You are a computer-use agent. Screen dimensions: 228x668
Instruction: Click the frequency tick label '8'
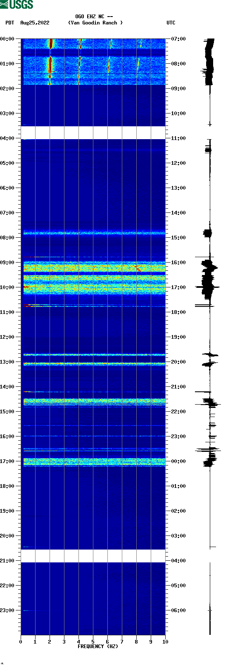pyautogui.click(x=136, y=642)
